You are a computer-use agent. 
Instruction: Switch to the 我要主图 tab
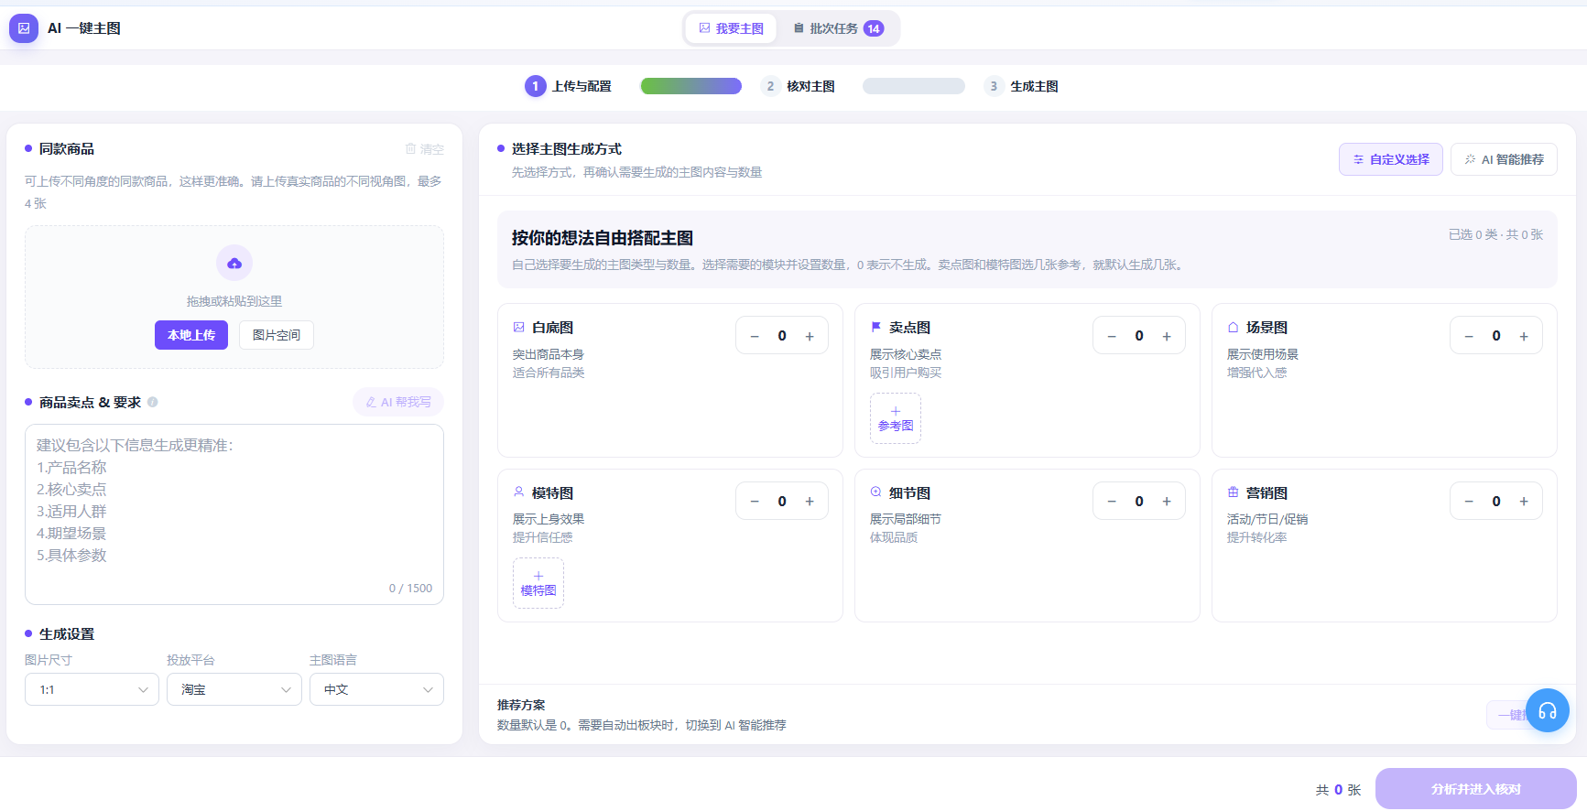point(731,28)
